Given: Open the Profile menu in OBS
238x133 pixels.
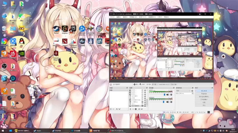Looking at the screenshot, I should click(143, 17).
